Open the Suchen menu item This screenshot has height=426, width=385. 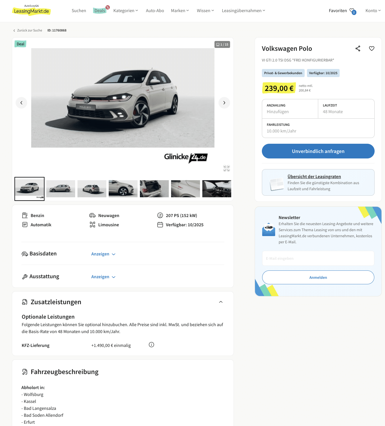[79, 11]
